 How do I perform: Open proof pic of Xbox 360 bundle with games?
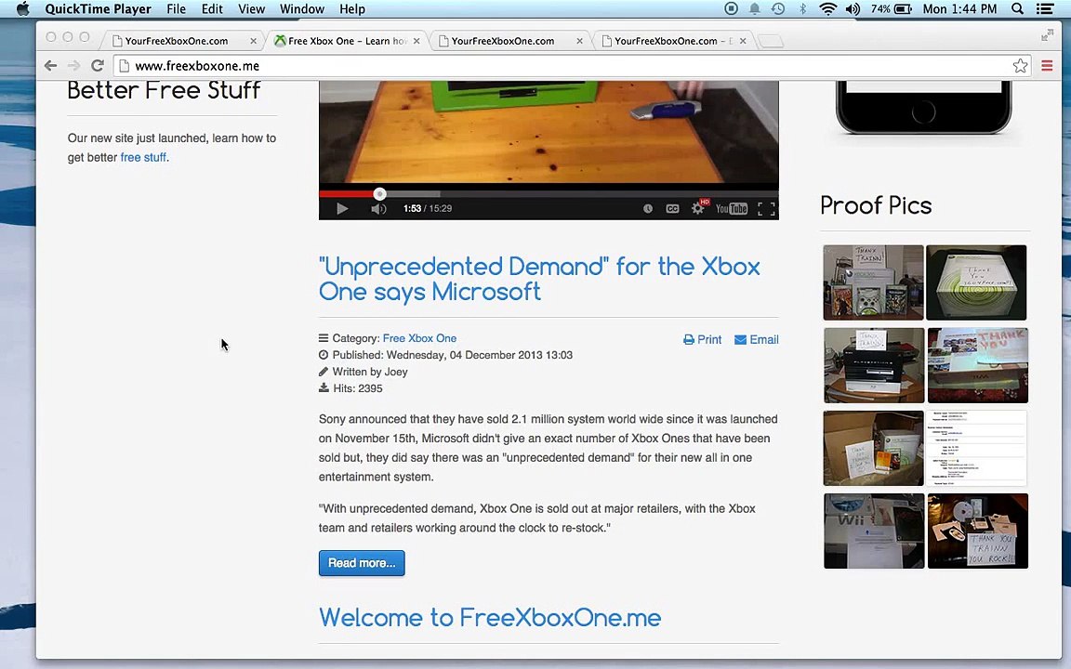pos(873,282)
